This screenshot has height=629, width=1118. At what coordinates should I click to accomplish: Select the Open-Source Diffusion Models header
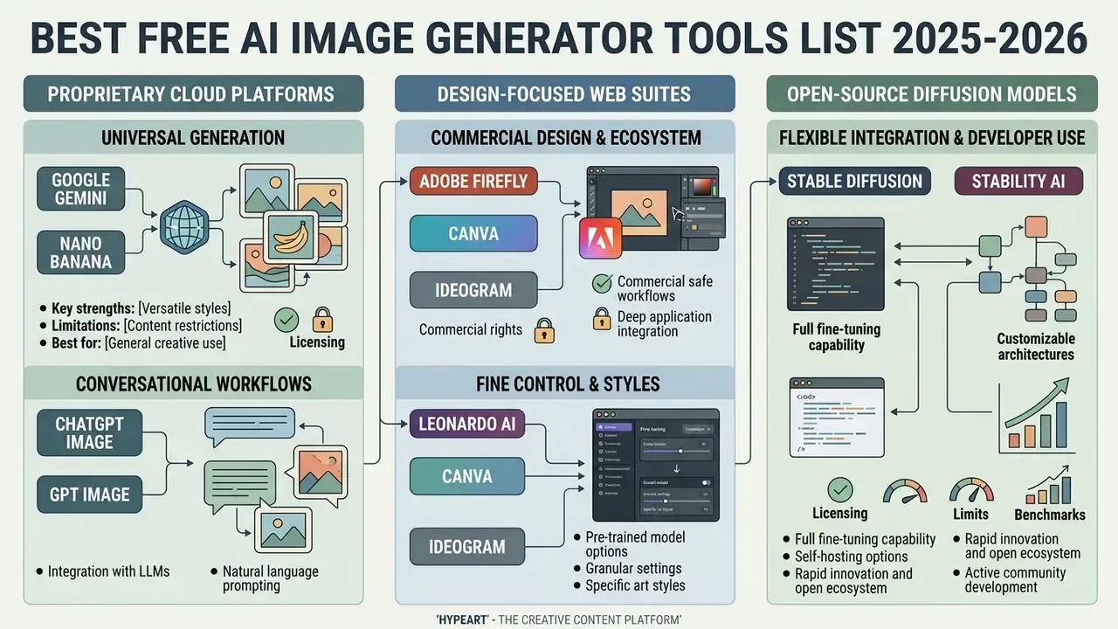tap(931, 94)
